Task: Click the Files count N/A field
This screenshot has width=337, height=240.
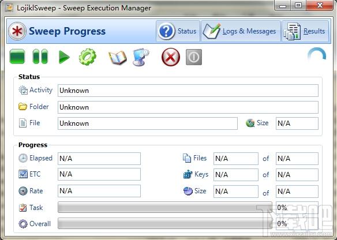Action: (236, 159)
